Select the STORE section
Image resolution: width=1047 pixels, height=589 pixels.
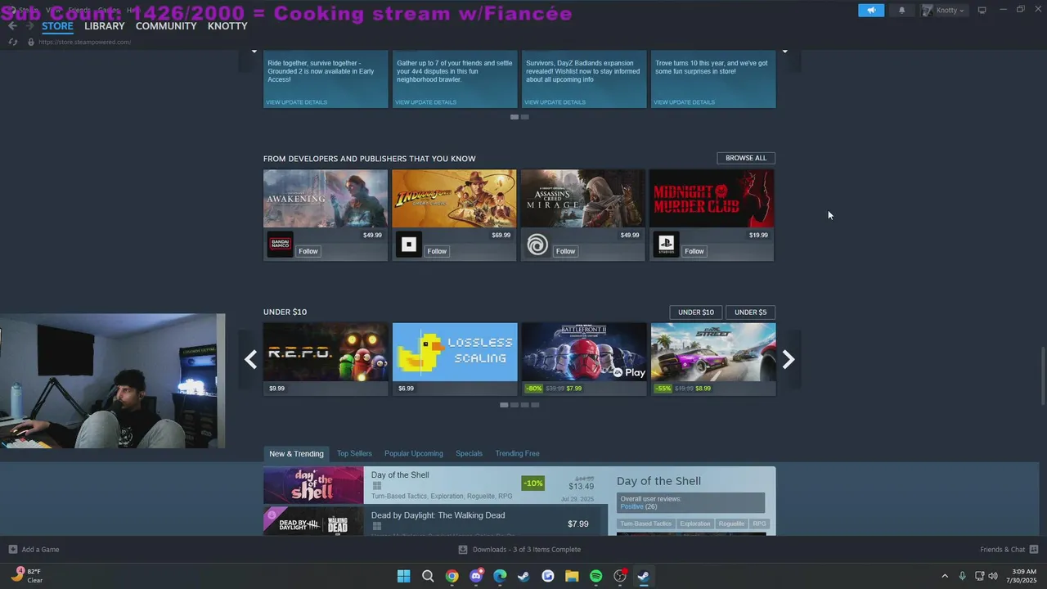pyautogui.click(x=57, y=26)
